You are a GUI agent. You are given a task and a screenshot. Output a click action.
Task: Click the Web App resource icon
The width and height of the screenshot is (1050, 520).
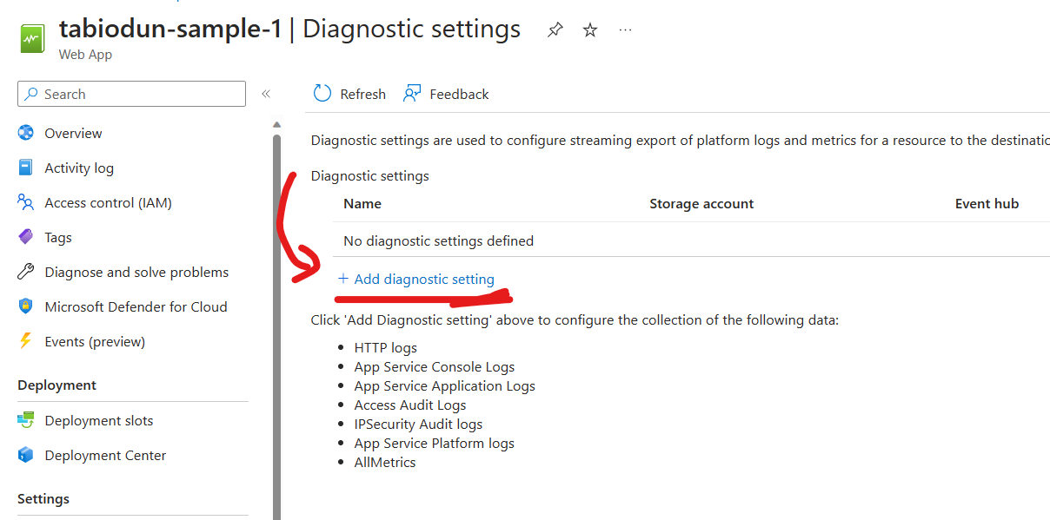click(x=31, y=37)
